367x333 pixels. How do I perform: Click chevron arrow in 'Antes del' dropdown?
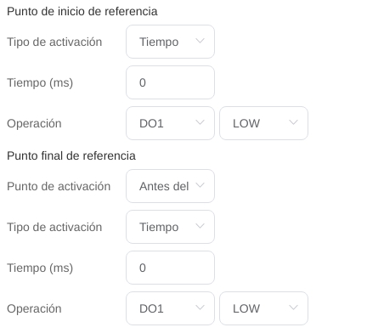[x=200, y=185]
